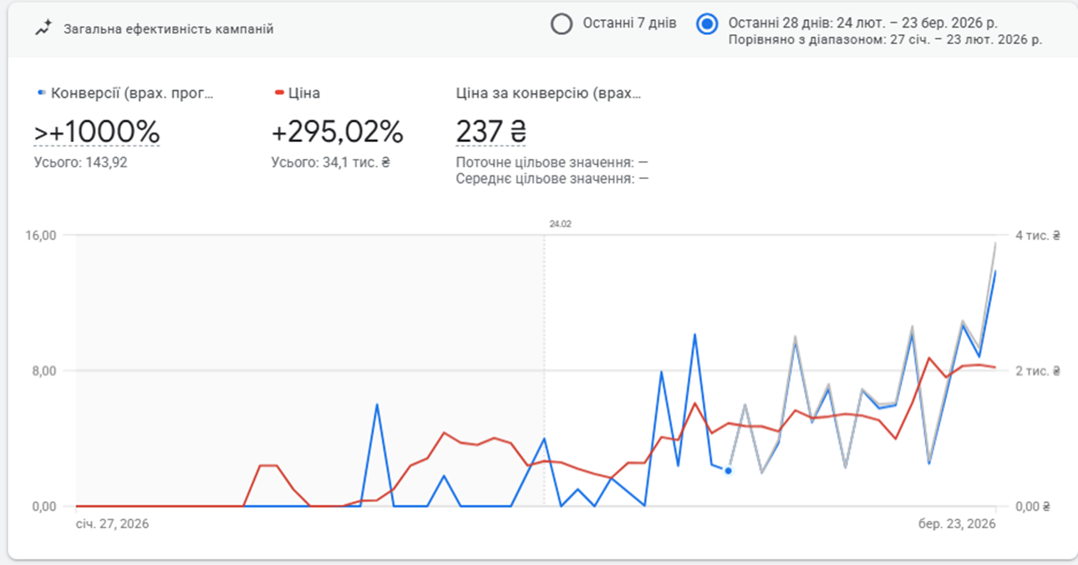Click the Поточне цільове значення line
Viewport: 1078px width, 565px height.
(x=552, y=162)
